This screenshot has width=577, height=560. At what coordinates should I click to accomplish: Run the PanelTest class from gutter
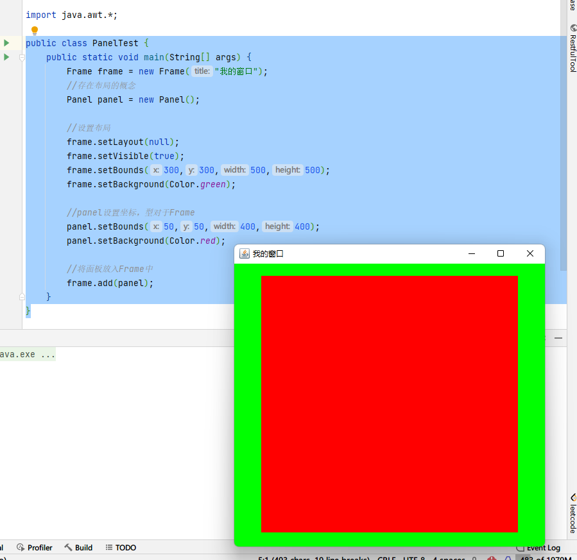[6, 43]
